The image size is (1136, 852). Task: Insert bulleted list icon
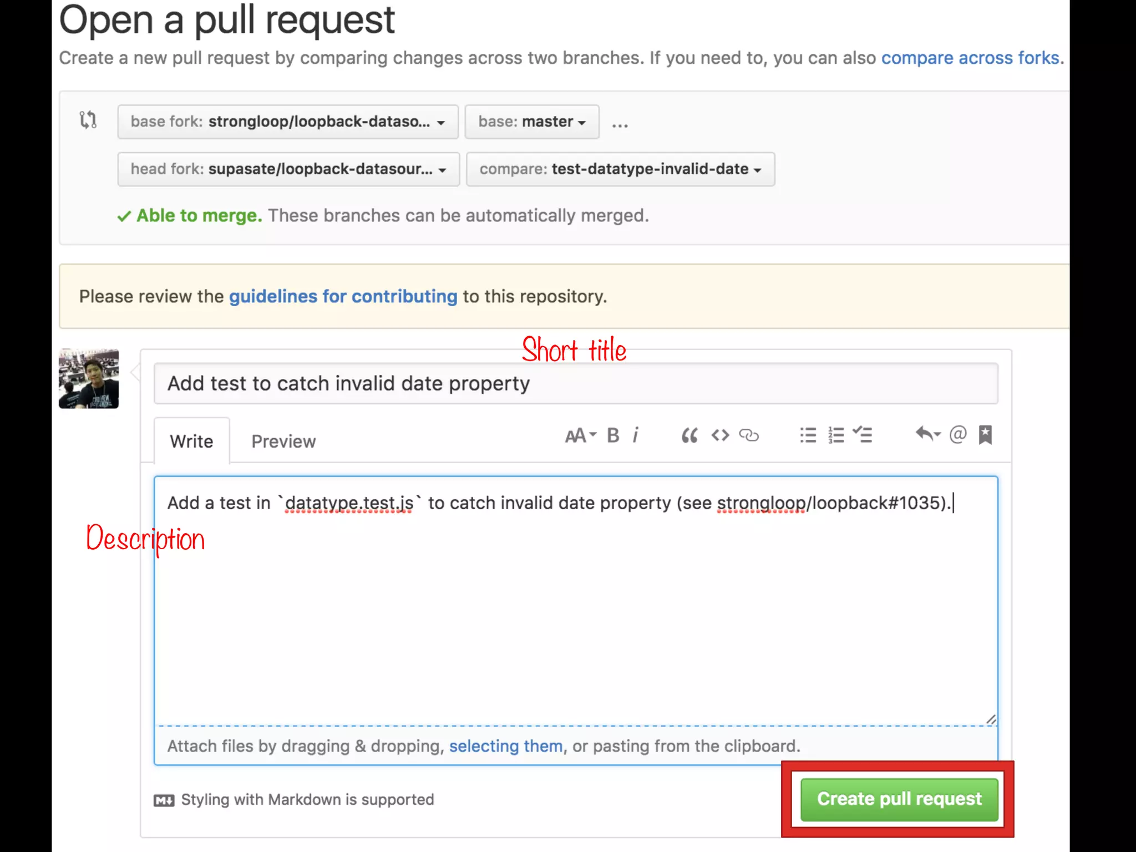[808, 435]
